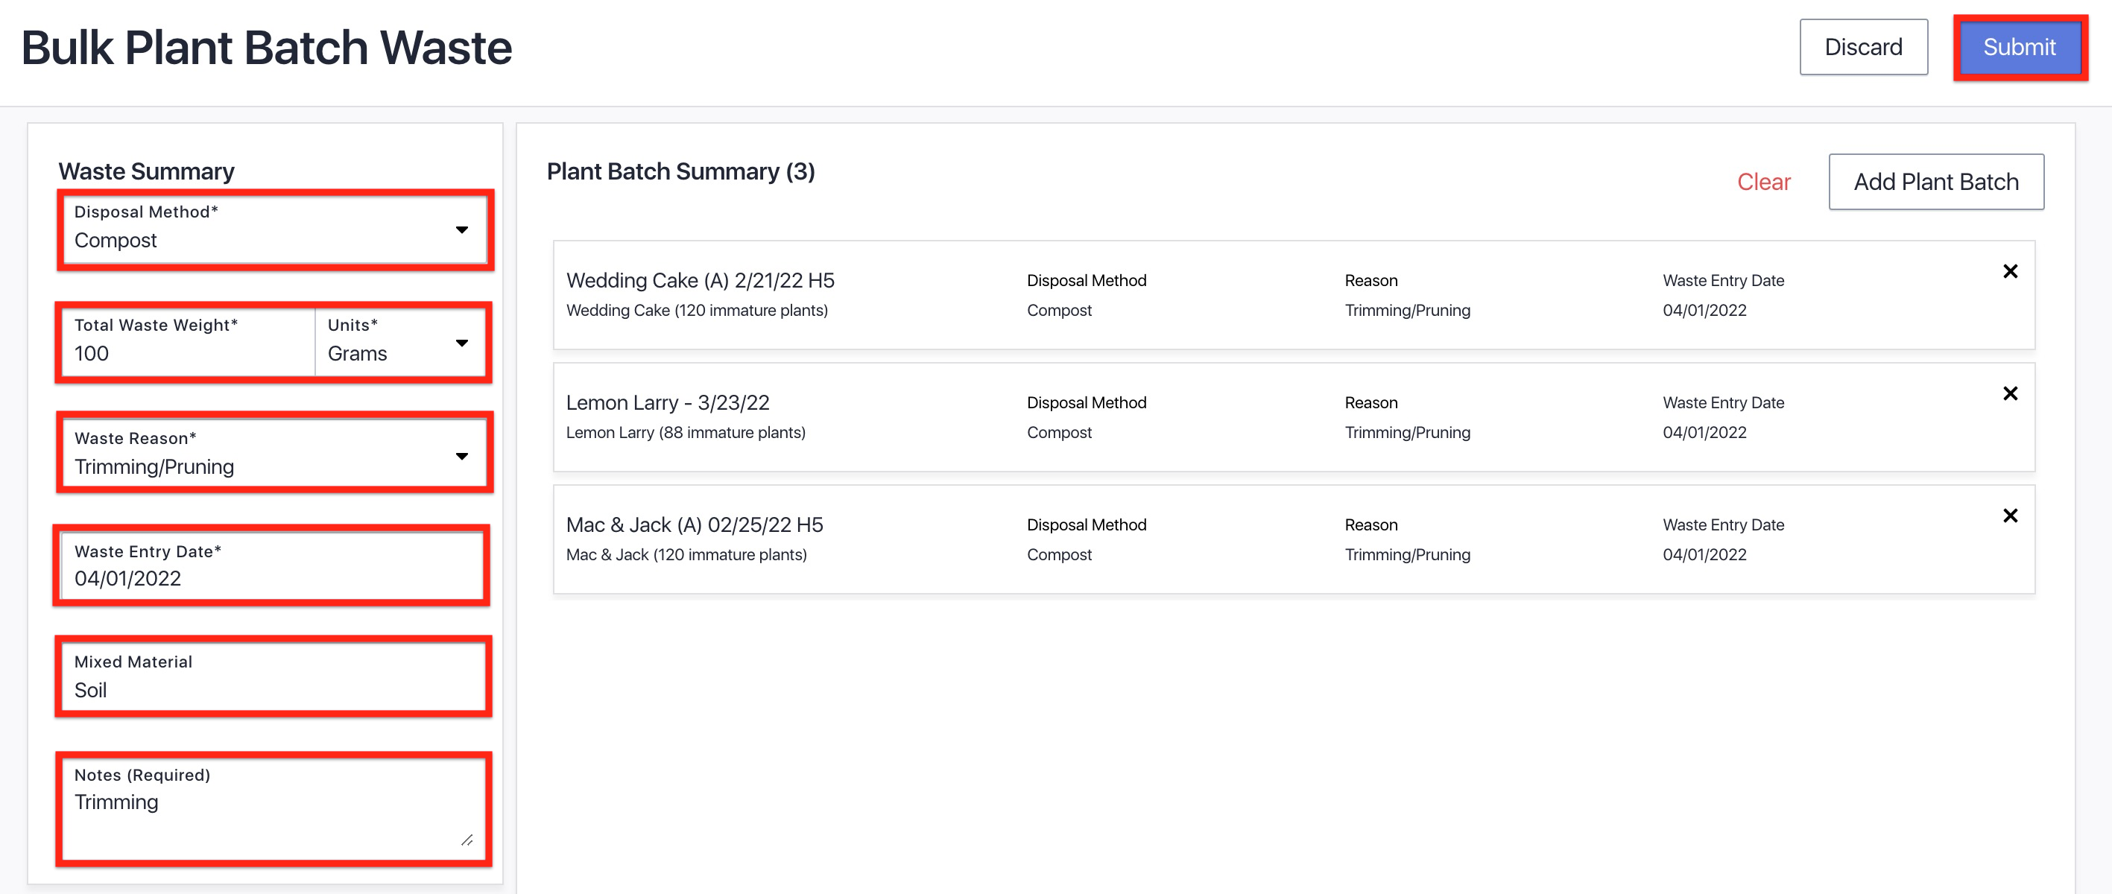Image resolution: width=2112 pixels, height=894 pixels.
Task: Submit the bulk plant batch waste
Action: pos(2020,48)
